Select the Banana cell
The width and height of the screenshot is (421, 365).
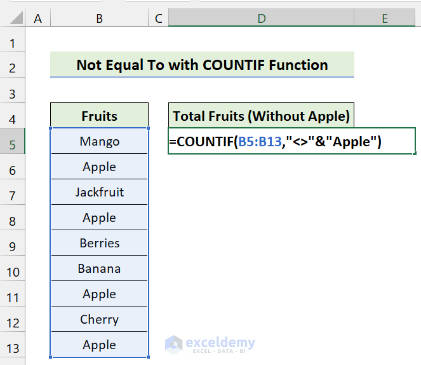click(x=99, y=268)
